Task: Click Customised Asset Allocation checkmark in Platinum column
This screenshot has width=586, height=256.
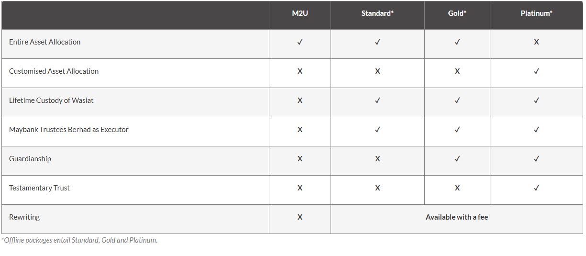Action: [x=536, y=71]
